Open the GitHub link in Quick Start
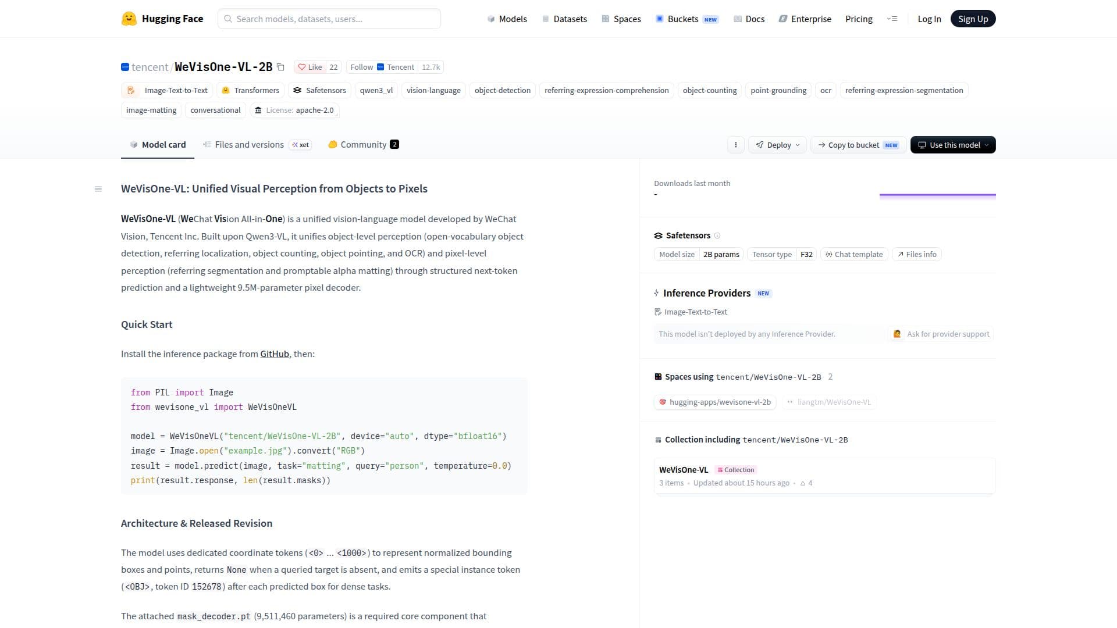This screenshot has width=1117, height=628. [275, 354]
